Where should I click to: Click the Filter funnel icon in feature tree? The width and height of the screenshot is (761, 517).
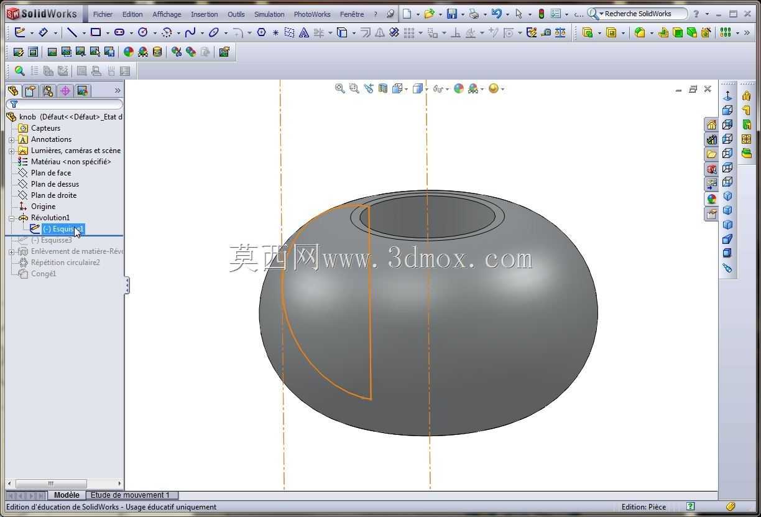[x=14, y=104]
